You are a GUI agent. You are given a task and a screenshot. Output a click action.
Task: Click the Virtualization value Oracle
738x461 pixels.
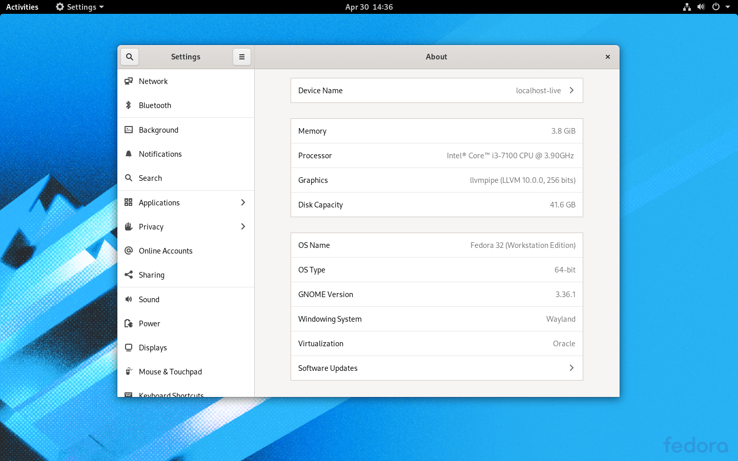coord(564,343)
